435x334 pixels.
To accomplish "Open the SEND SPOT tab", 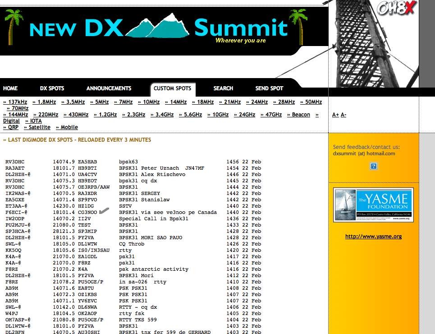I will 269,88.
